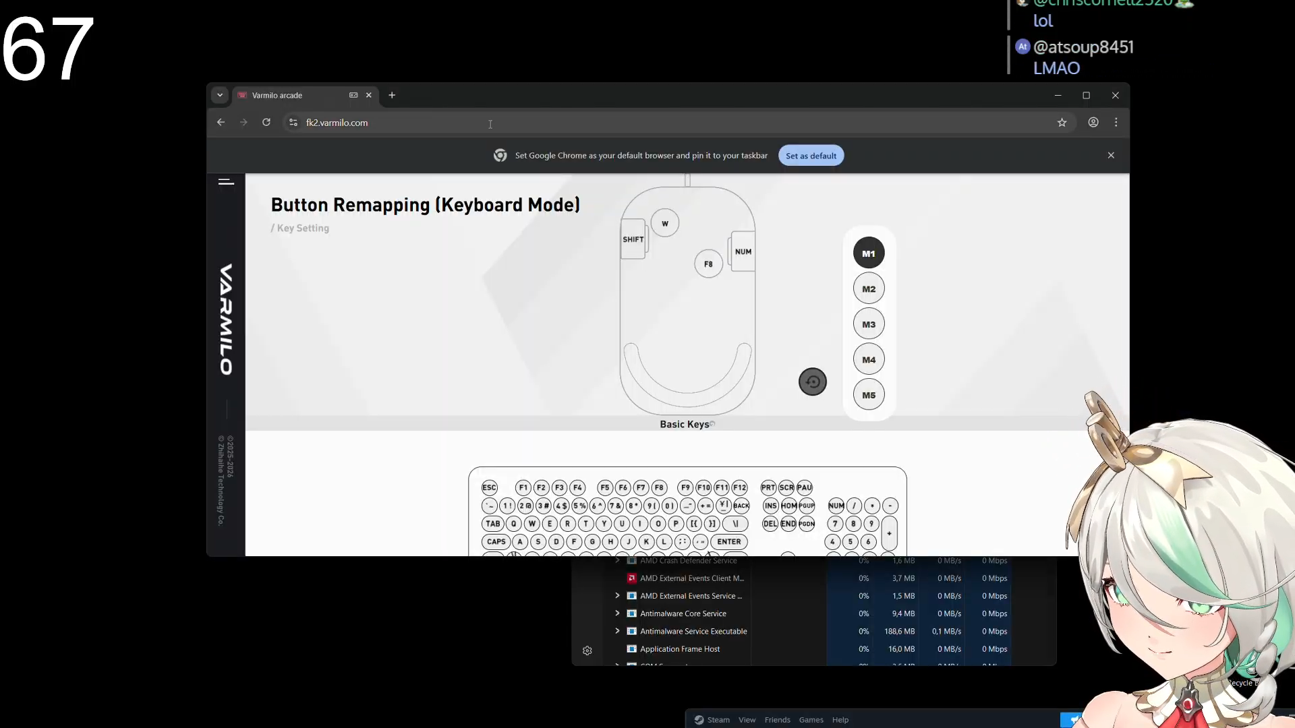This screenshot has height=728, width=1295.
Task: Open the Steam Friends menu
Action: (777, 720)
